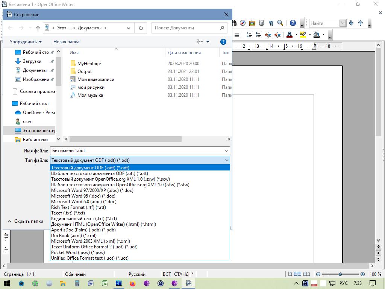
Task: Choose Microsoft Word 2003 XML format
Action: point(140,241)
